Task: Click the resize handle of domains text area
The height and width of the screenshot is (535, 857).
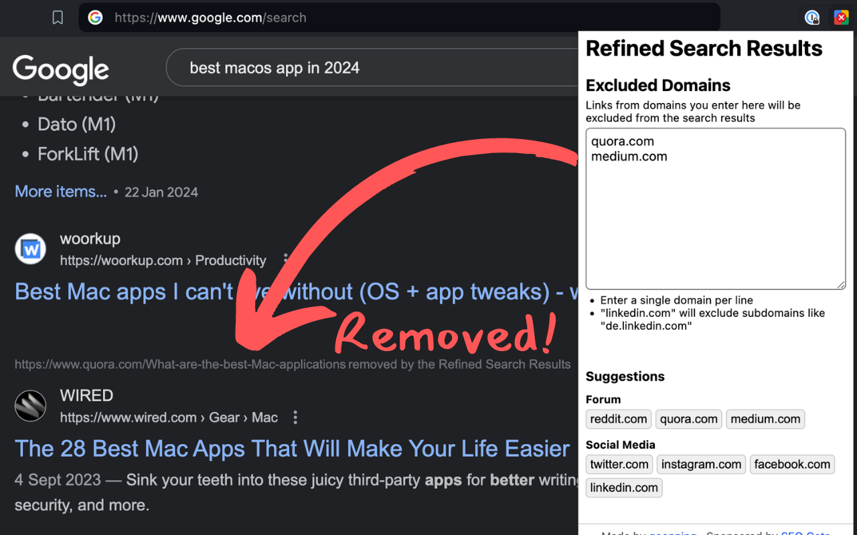Action: tap(841, 285)
